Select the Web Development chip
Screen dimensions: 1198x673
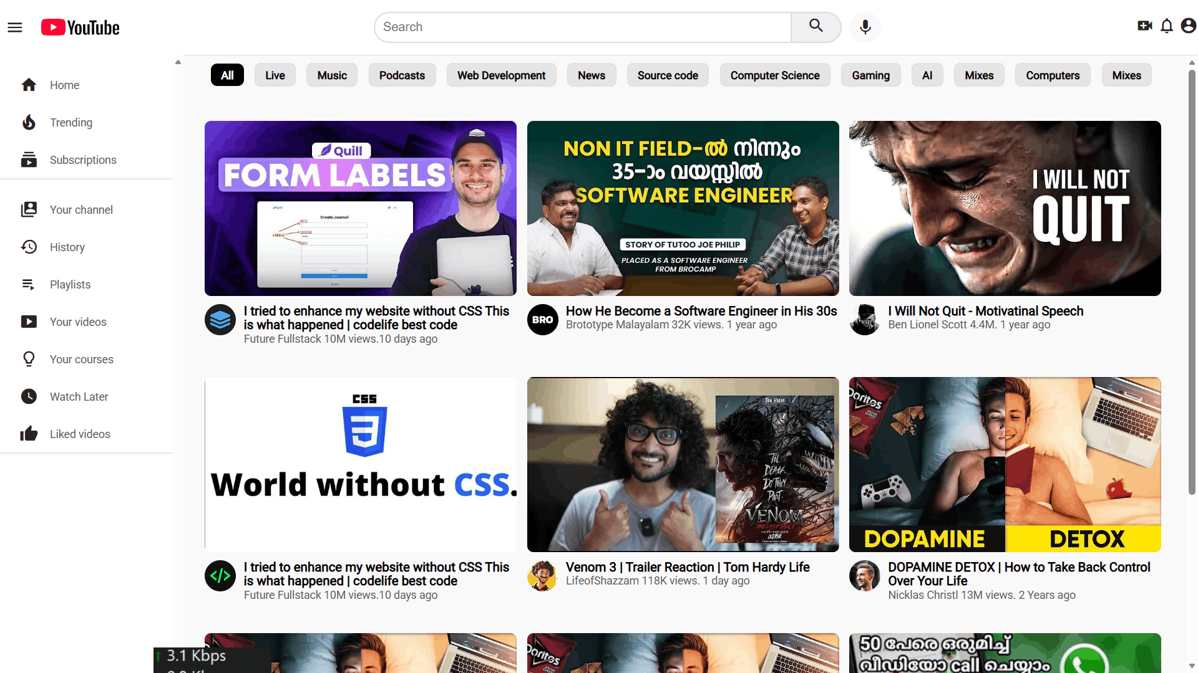(x=501, y=75)
